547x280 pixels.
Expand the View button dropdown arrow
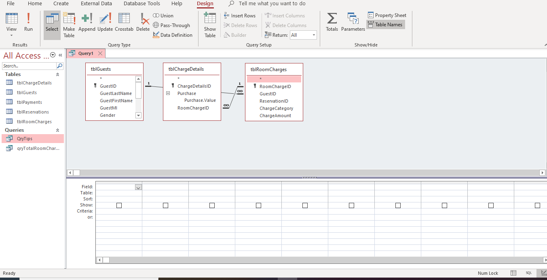(11, 36)
